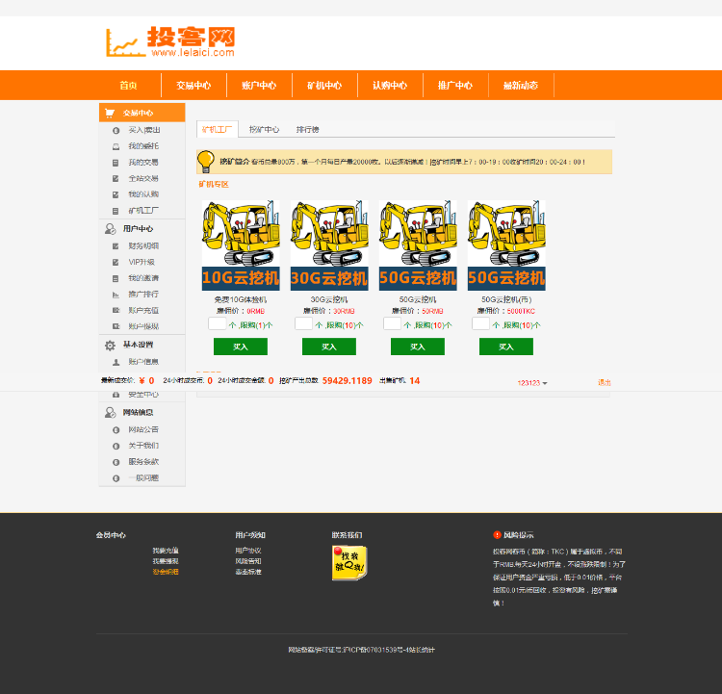
Task: Click the chart icon beside 推广排行
Action: point(116,295)
